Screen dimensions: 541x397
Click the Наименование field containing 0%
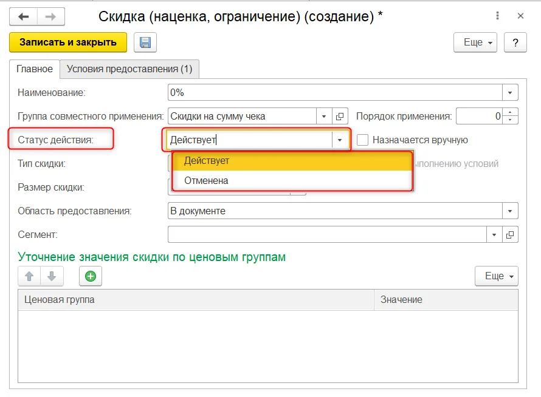click(x=335, y=93)
